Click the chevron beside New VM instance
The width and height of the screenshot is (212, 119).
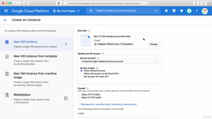point(66,44)
